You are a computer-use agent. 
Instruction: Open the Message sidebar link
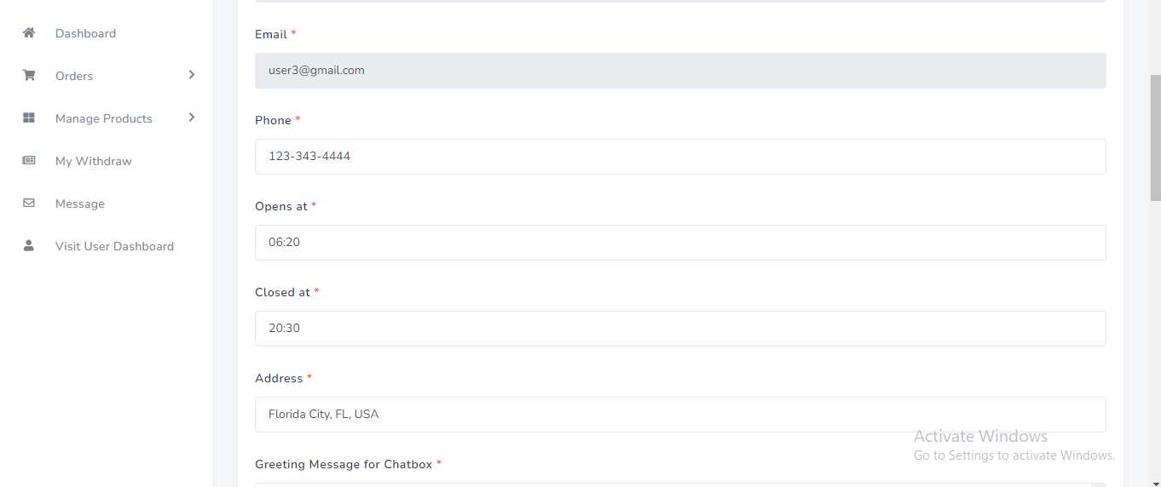point(80,203)
